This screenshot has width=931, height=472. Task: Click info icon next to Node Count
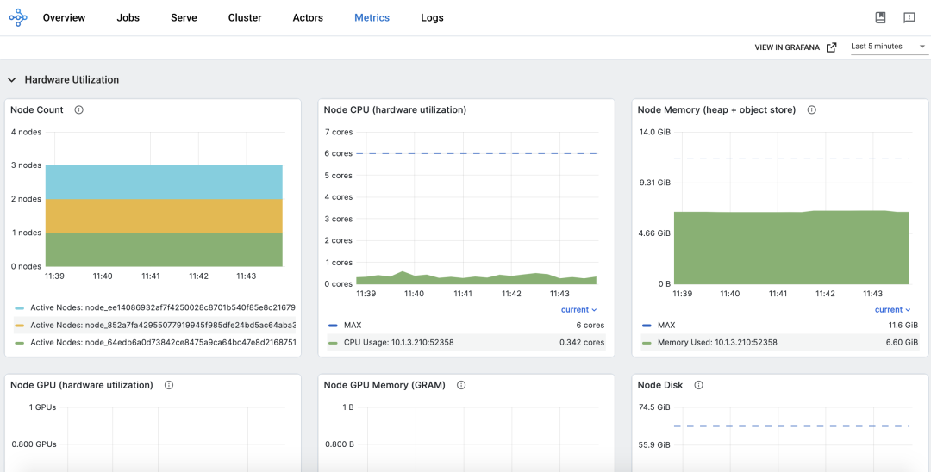[78, 110]
